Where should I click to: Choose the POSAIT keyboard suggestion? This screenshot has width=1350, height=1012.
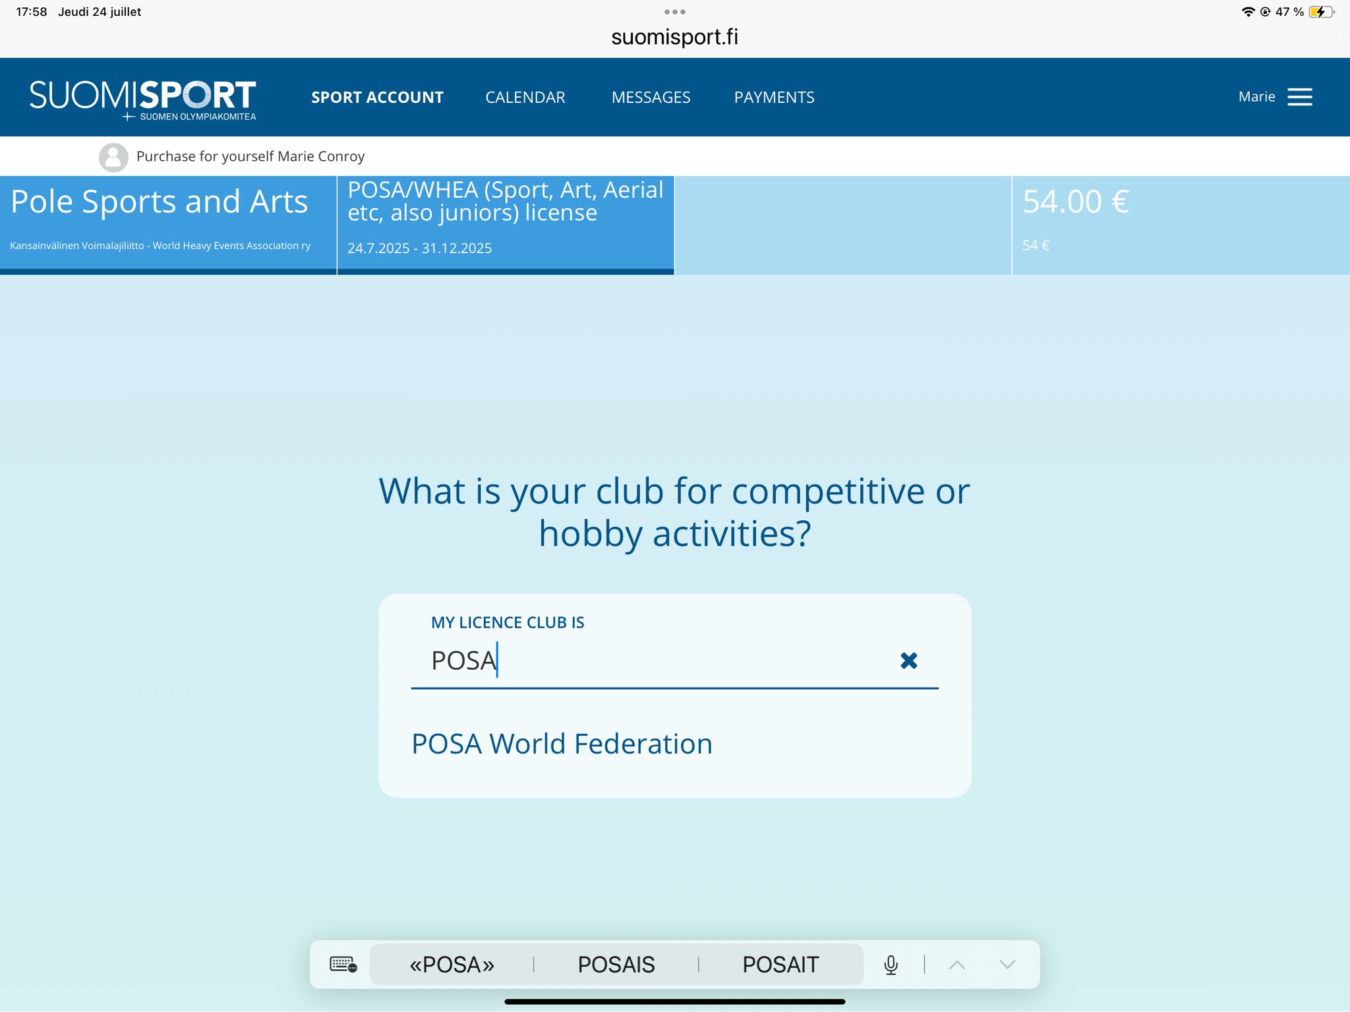[780, 965]
